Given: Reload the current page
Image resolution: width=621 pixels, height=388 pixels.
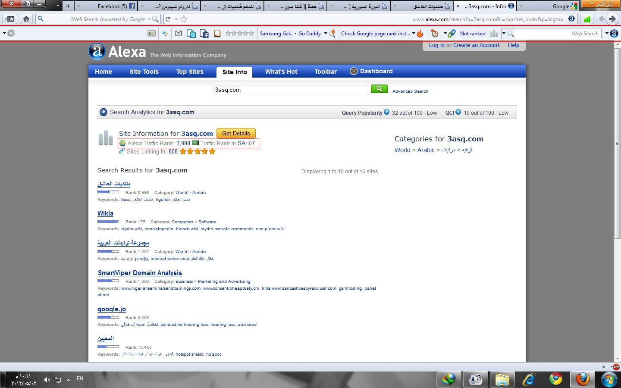Looking at the screenshot, I should point(168,19).
